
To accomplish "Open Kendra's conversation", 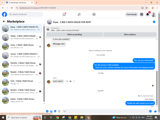I will point(22,91).
